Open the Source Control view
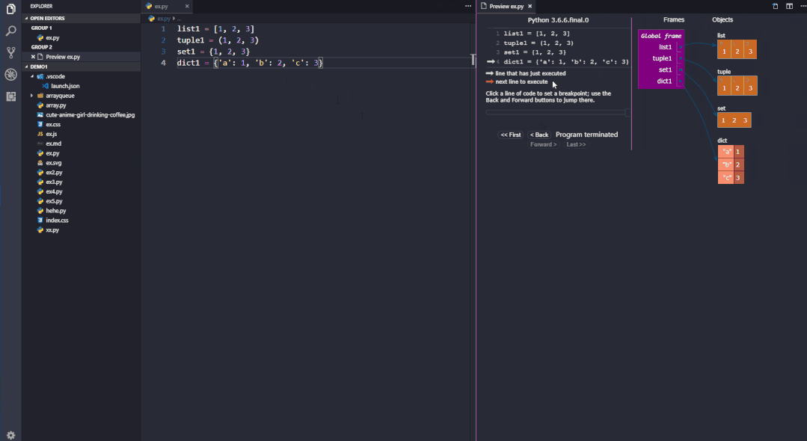 10,51
